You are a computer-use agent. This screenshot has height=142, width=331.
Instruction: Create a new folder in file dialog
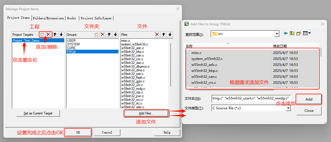[x=298, y=34]
